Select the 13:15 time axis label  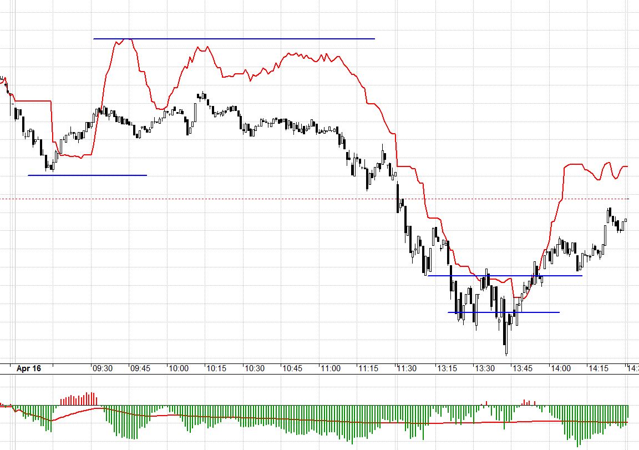[x=447, y=368]
